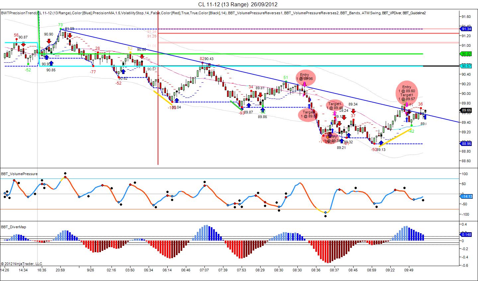
Task: Click the 14:26 time axis label
Action: [5, 270]
